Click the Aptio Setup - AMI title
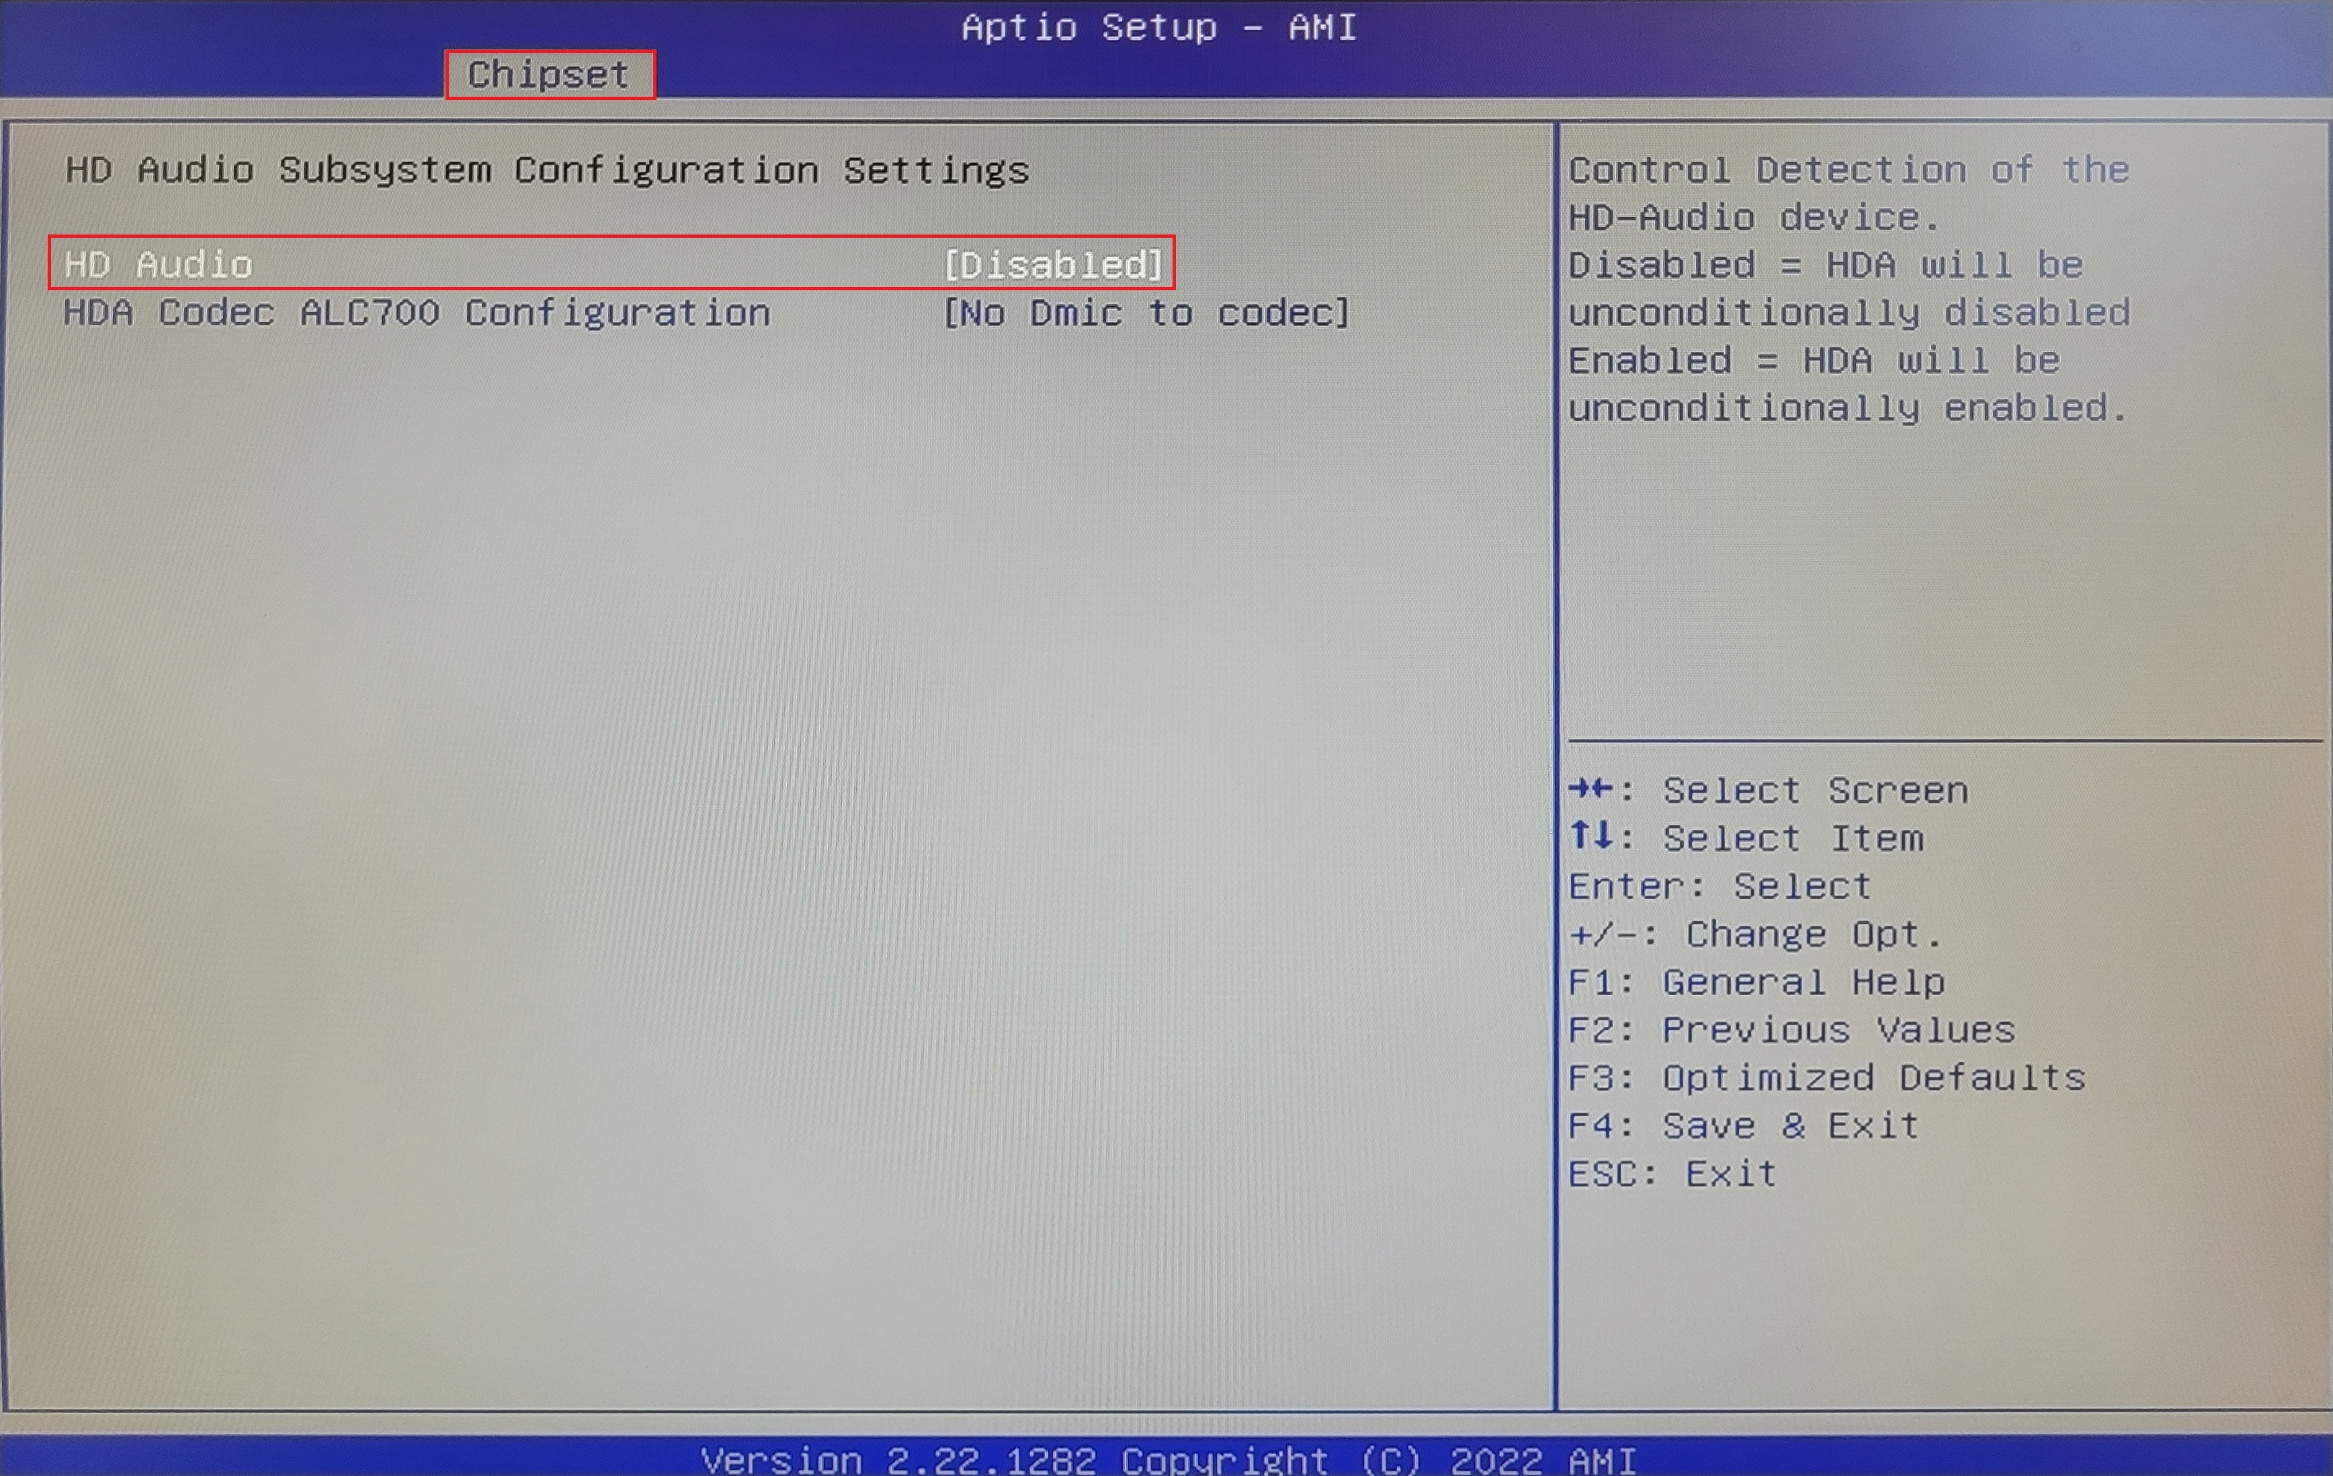2333x1476 pixels. pos(1158,27)
